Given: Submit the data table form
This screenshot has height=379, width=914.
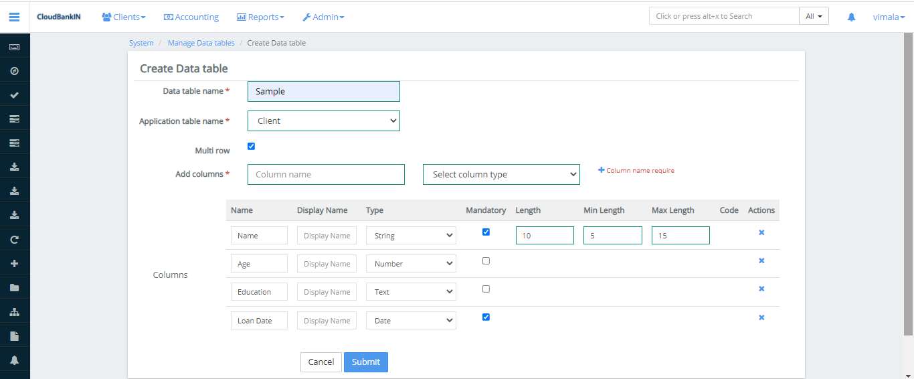Looking at the screenshot, I should tap(365, 362).
